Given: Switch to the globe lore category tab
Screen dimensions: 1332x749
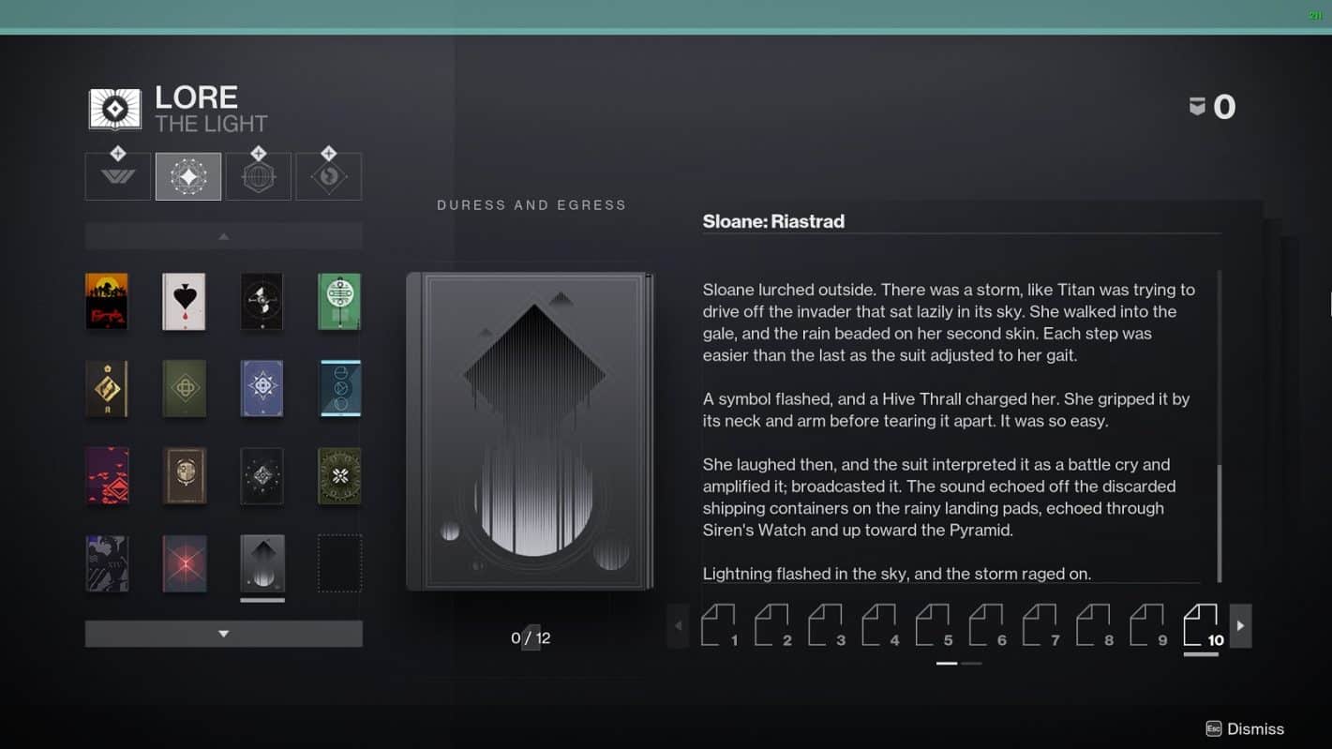Looking at the screenshot, I should (x=259, y=176).
